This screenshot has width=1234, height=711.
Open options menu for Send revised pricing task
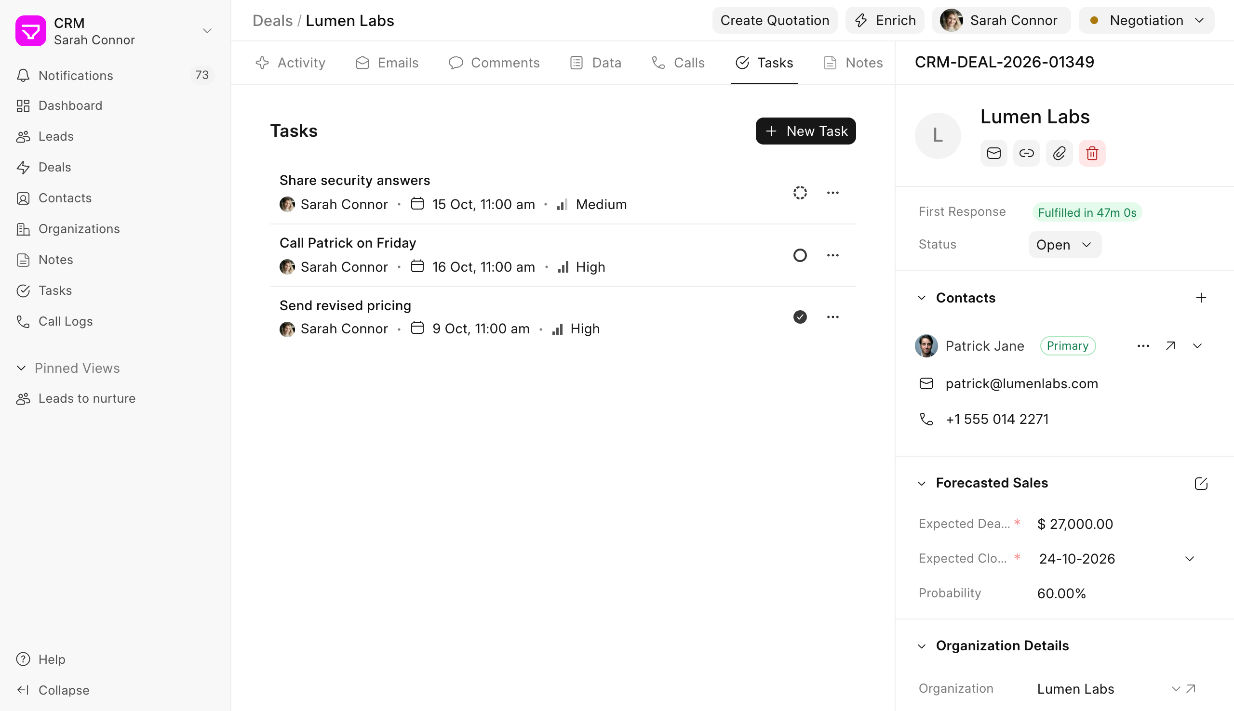[832, 317]
